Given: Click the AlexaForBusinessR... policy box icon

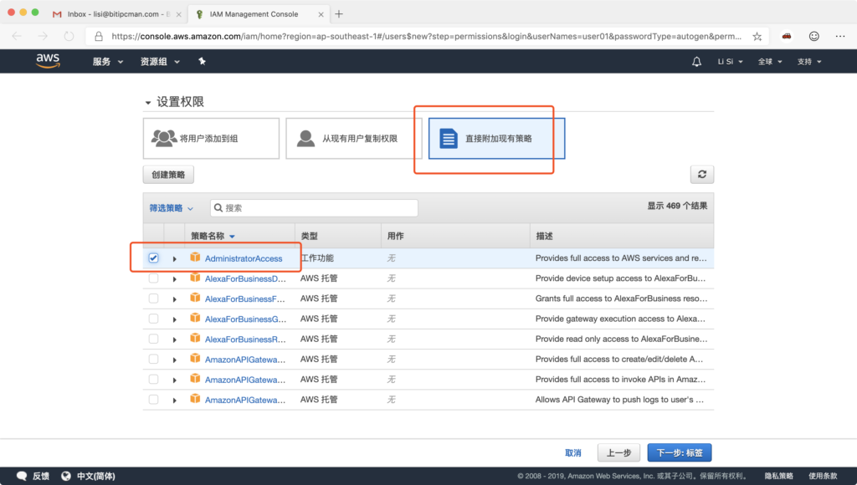Looking at the screenshot, I should tap(195, 338).
